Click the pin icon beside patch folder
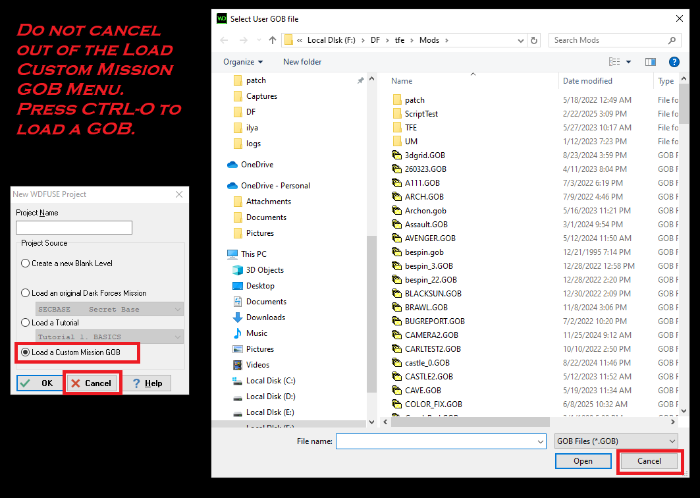Screen dimensions: 700x498 [360, 80]
